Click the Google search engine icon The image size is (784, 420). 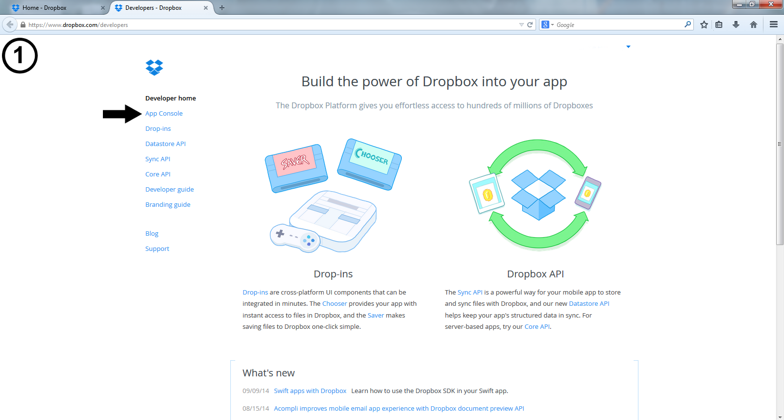(545, 25)
